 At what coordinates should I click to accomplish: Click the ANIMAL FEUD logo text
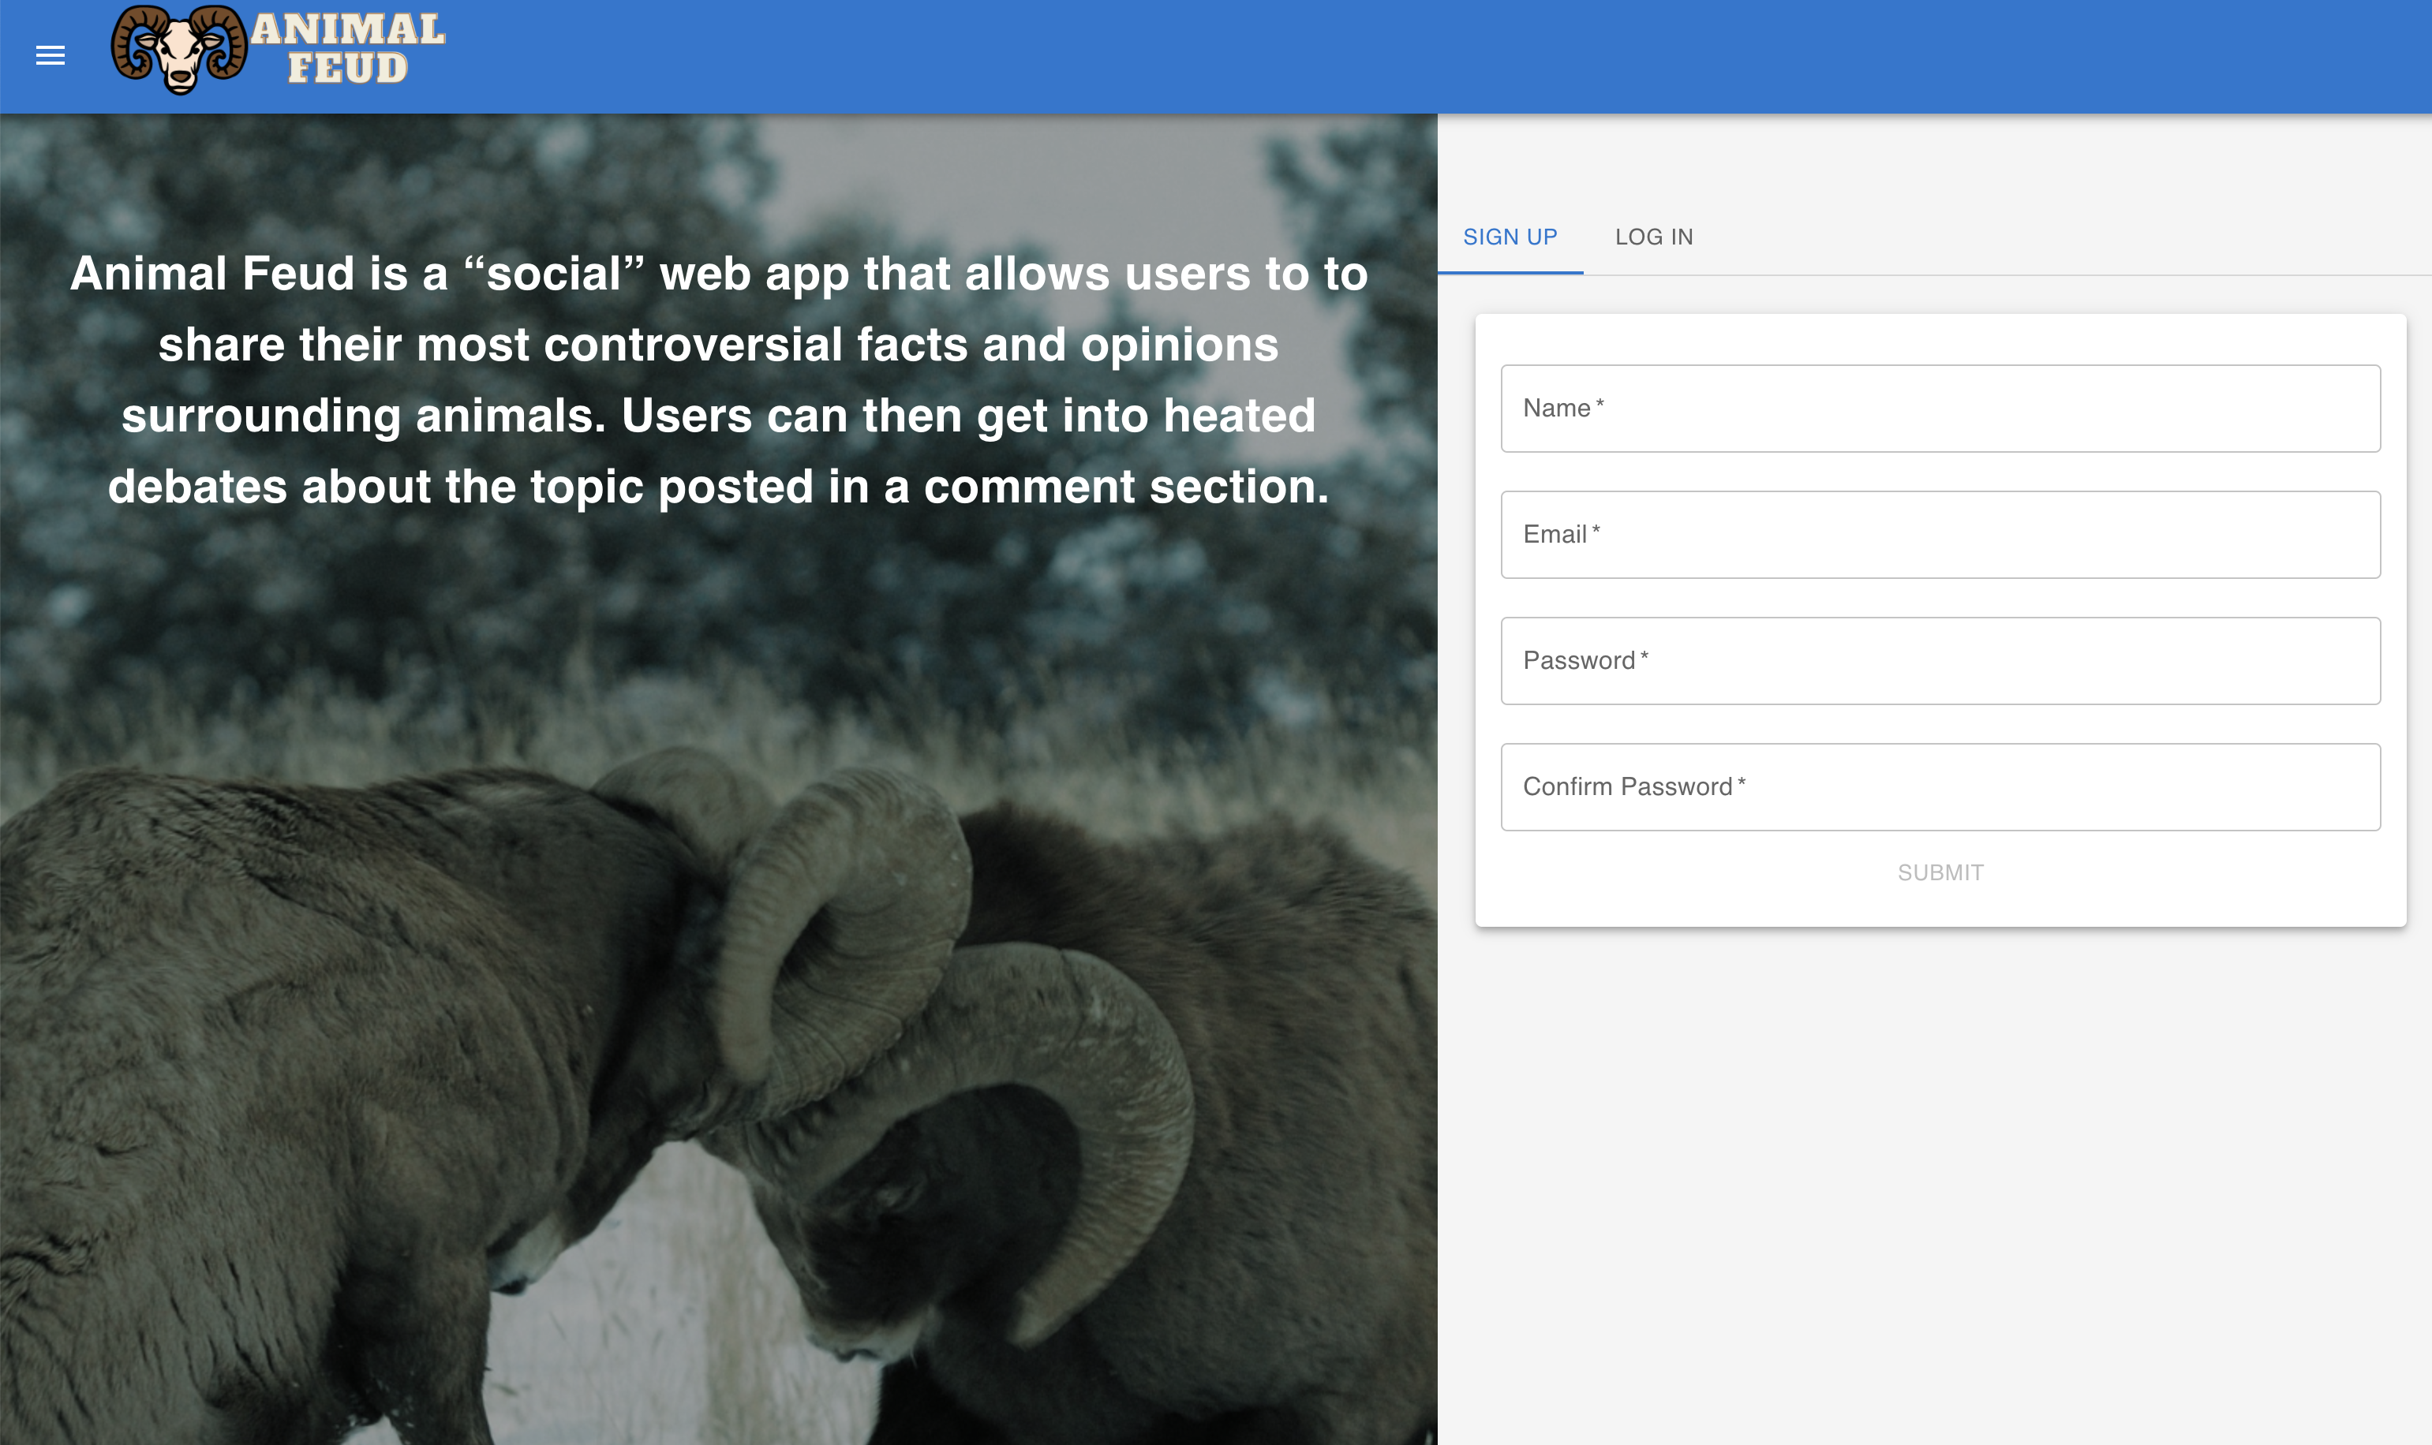[x=348, y=49]
